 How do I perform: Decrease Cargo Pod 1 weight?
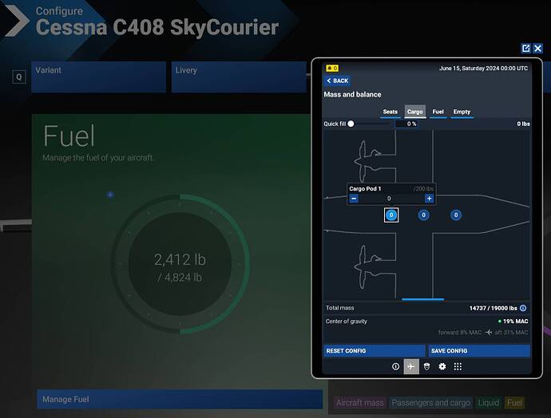point(354,199)
